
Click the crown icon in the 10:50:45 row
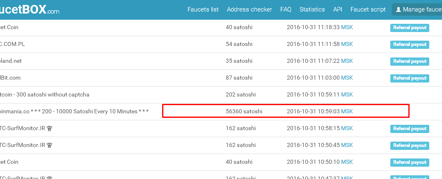tap(50, 145)
